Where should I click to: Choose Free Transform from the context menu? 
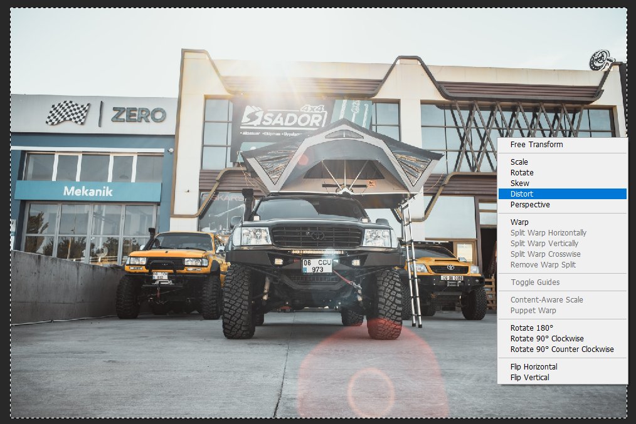click(x=562, y=145)
